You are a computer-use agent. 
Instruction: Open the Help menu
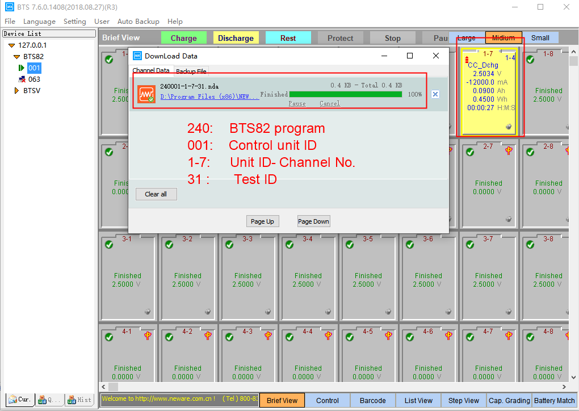click(x=175, y=22)
